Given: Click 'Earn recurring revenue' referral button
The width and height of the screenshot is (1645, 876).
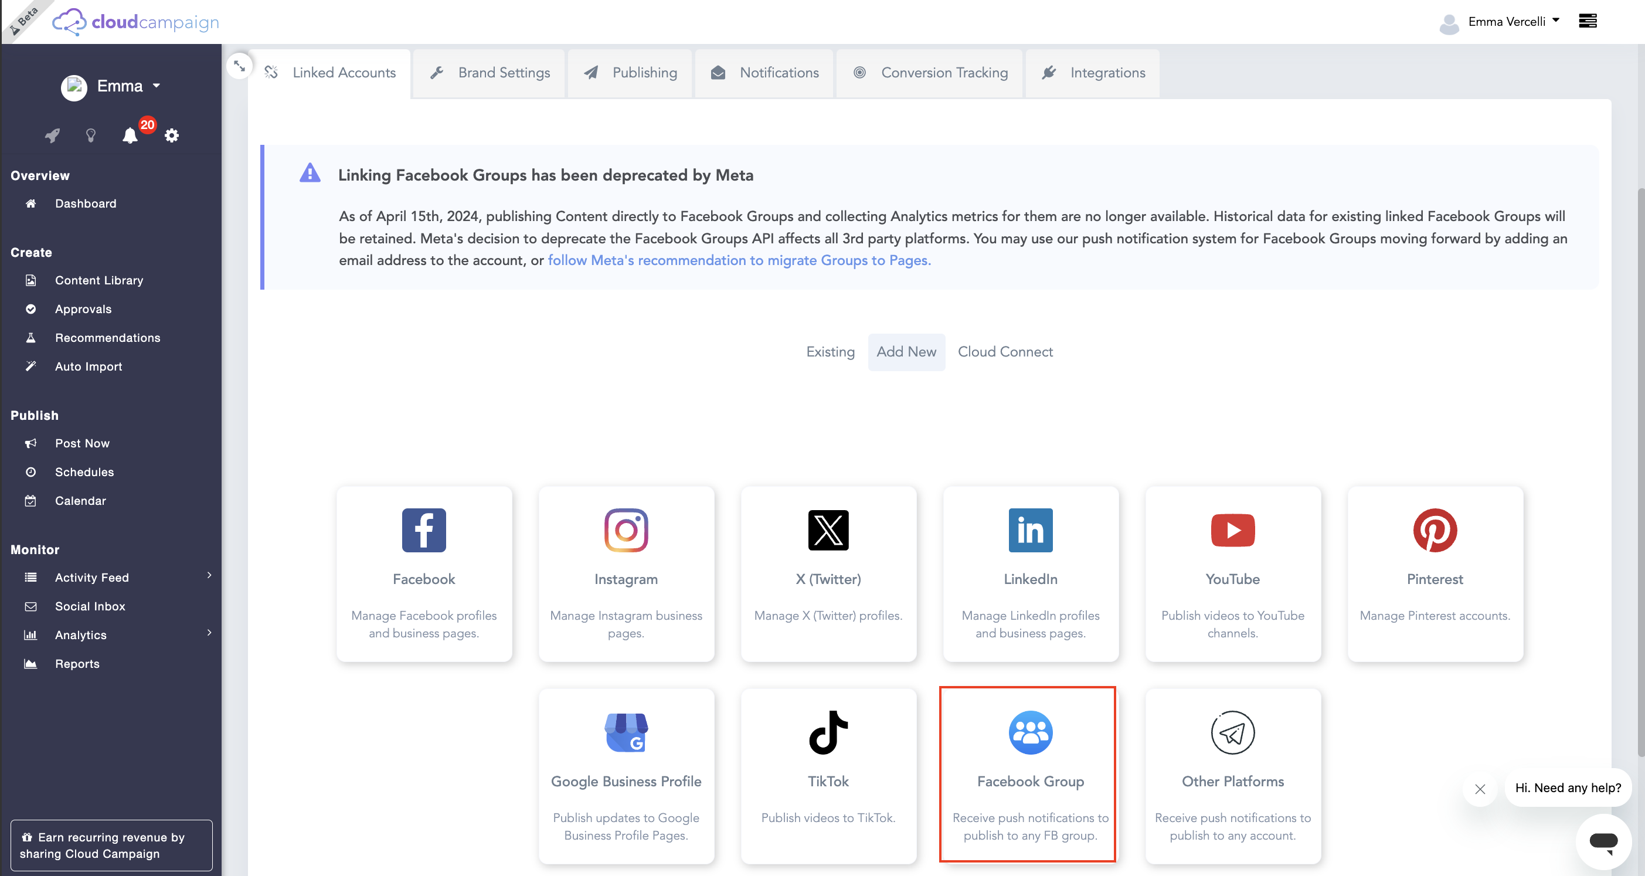Looking at the screenshot, I should tap(111, 846).
